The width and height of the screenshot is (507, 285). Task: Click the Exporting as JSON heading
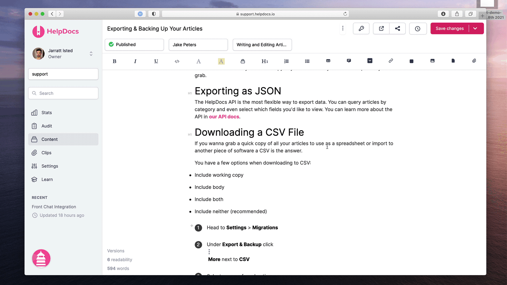(x=238, y=91)
